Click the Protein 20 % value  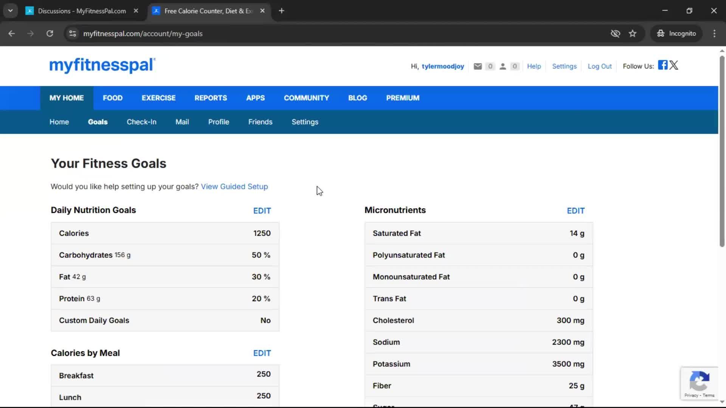pos(261,299)
